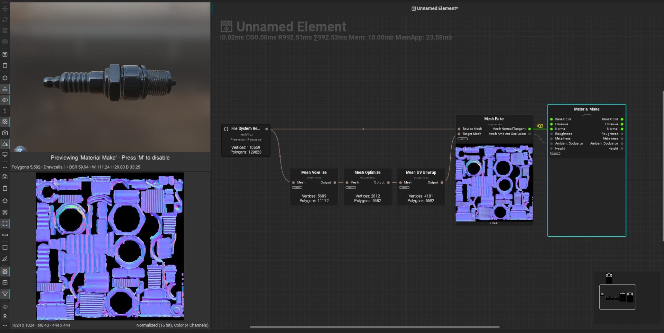Toggle the funnel filter icon in texture toolbar
This screenshot has height=333, width=664.
pyautogui.click(x=5, y=294)
